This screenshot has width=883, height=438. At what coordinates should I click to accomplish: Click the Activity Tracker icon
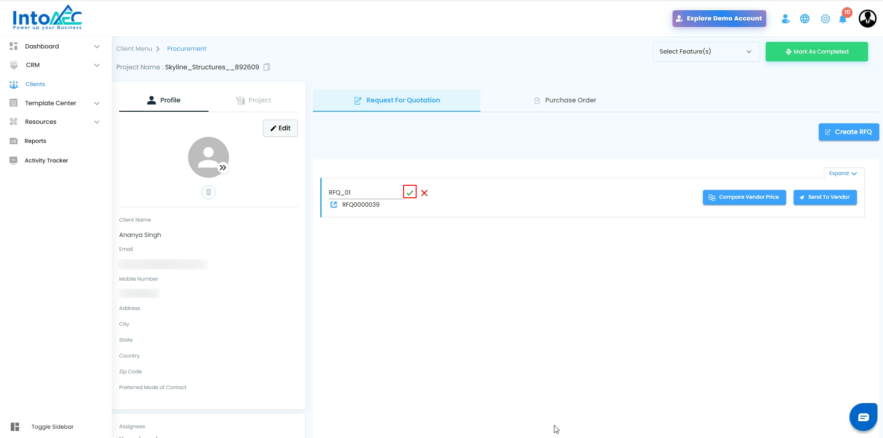coord(13,161)
